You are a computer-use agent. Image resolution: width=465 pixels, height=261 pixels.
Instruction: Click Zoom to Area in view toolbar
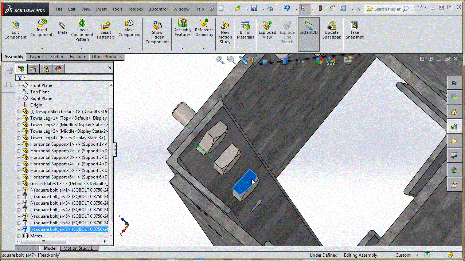click(231, 60)
